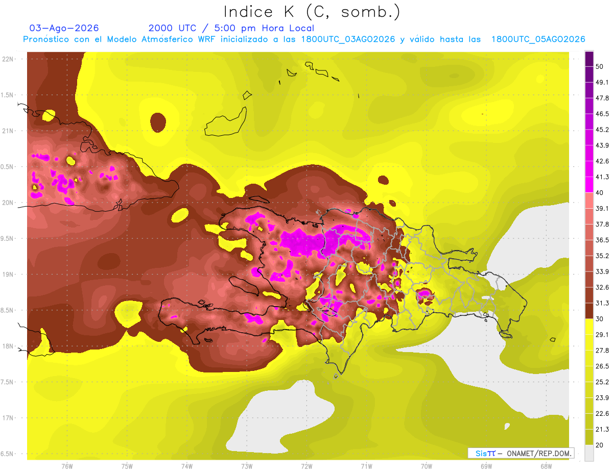The image size is (613, 473).
Task: Click the color scale value "33.9"
Action: [x=602, y=271]
